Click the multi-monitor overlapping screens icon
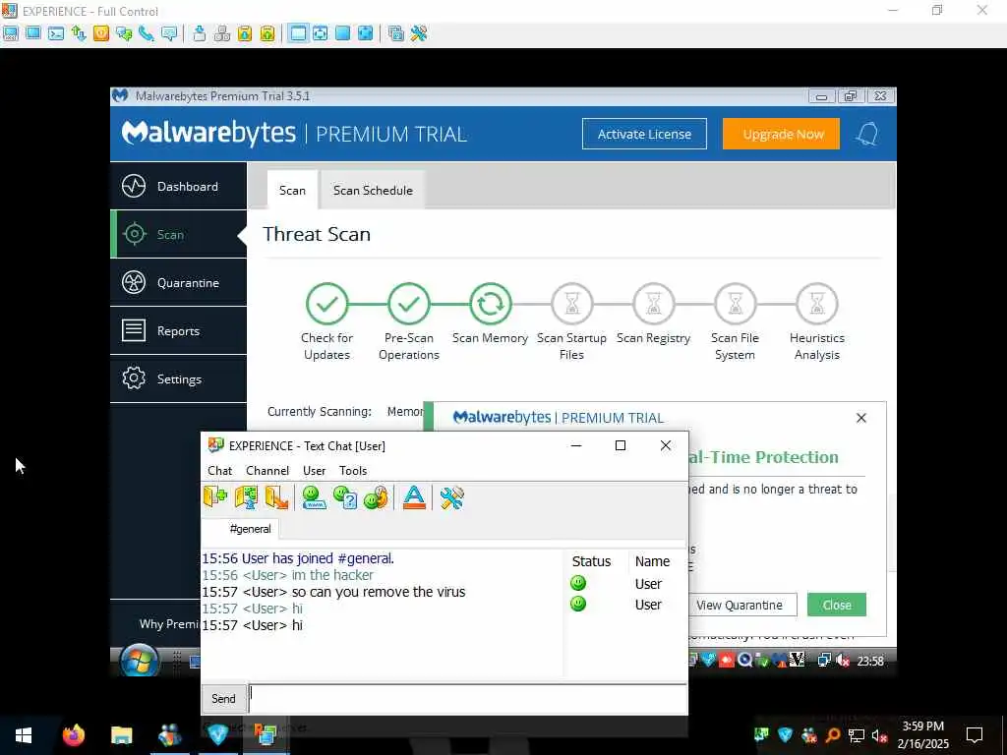Image resolution: width=1007 pixels, height=755 pixels. coord(395,33)
